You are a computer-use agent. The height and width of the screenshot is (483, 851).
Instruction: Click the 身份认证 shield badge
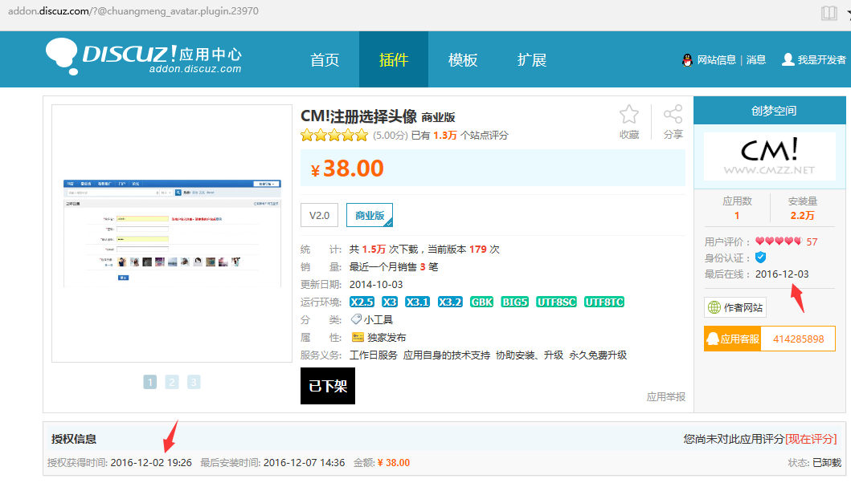[760, 258]
